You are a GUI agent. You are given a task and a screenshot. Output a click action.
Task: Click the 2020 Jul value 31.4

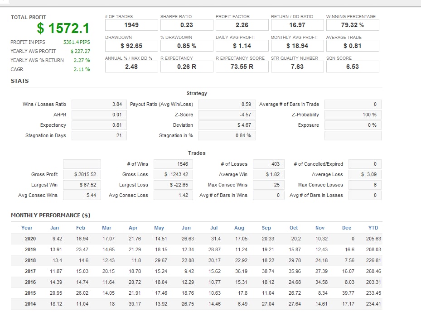(216, 239)
